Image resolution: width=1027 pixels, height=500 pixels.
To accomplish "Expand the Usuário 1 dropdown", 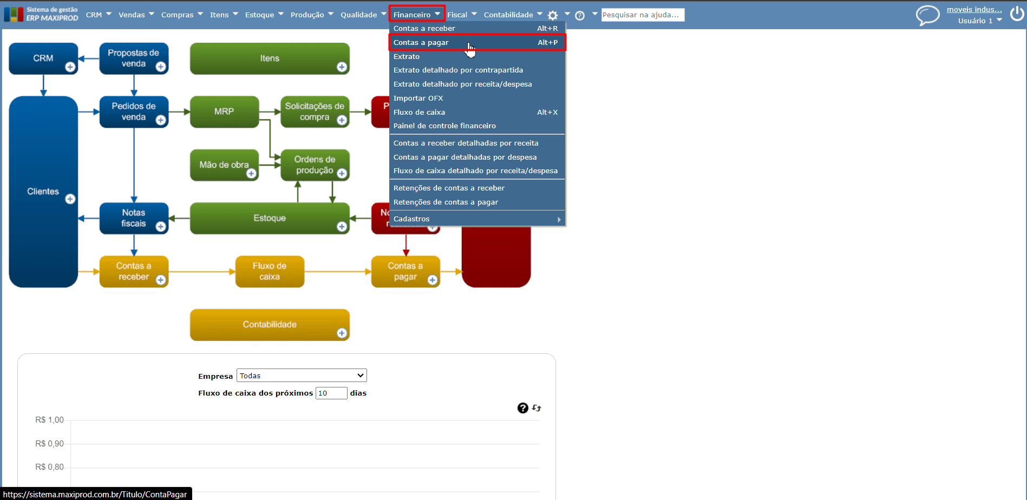I will tap(980, 21).
